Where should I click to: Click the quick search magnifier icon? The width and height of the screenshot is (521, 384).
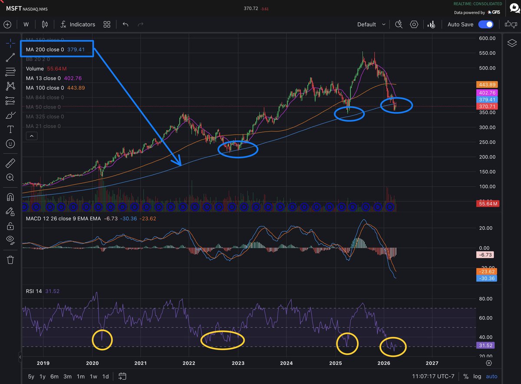tap(400, 24)
